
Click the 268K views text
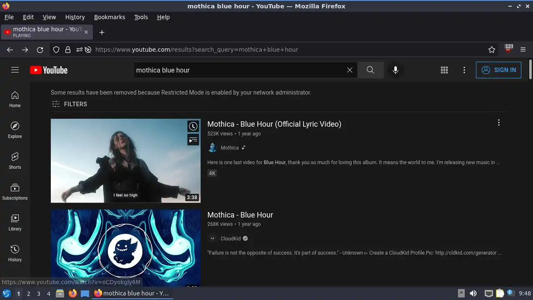coord(220,224)
